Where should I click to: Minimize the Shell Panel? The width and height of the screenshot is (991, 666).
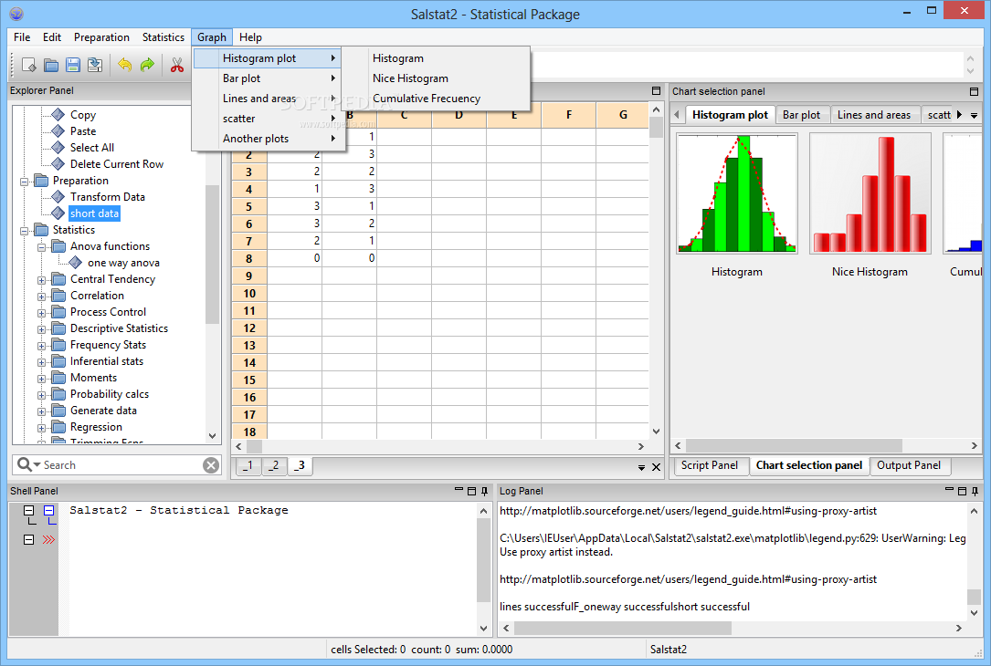point(459,490)
